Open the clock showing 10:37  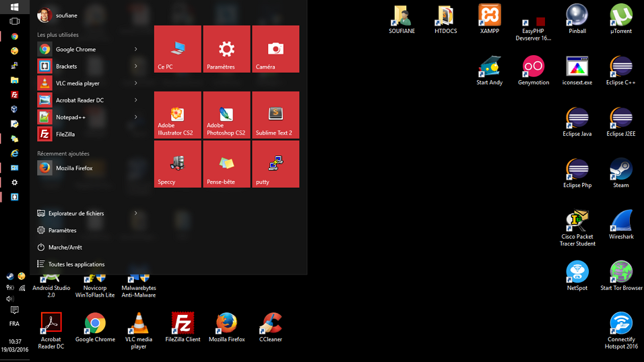coord(15,346)
